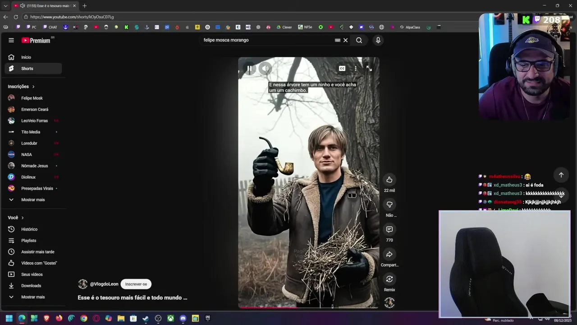
Task: Expand subscriptions with Mostrar mais
Action: coord(33,200)
